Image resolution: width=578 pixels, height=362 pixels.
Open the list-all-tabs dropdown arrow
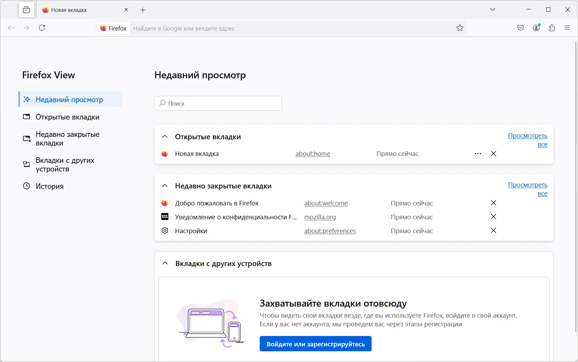[492, 10]
